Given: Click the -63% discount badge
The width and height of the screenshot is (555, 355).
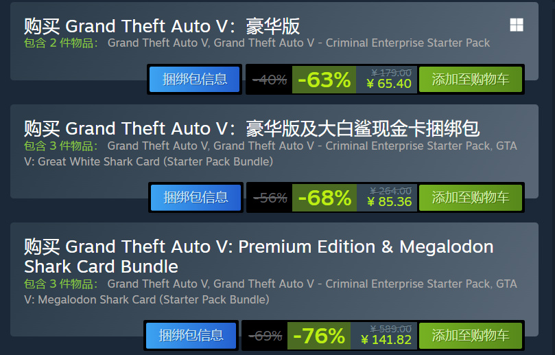Looking at the screenshot, I should click(324, 80).
